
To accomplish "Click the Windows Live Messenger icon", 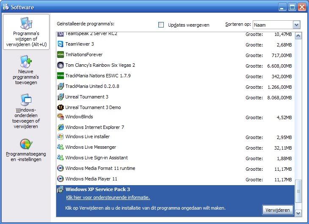I will click(61, 147).
